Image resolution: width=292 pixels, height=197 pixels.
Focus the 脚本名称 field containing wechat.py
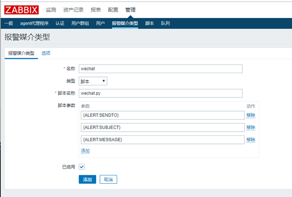(161, 93)
